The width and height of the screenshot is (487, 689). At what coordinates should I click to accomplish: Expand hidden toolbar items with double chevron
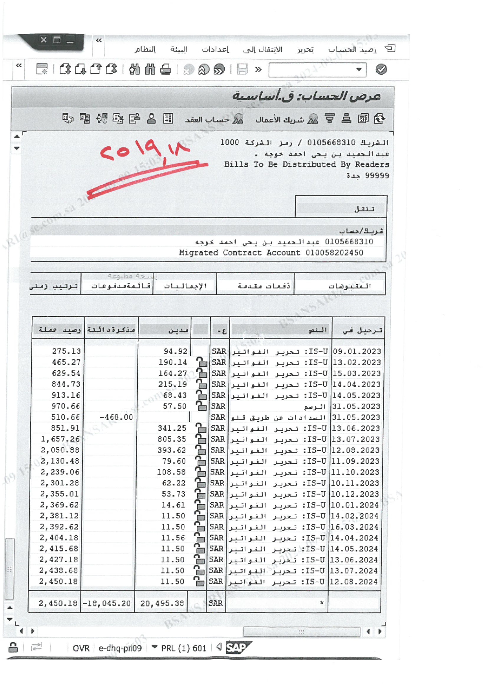[x=258, y=70]
